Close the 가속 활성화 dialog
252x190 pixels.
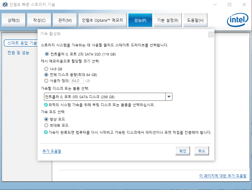(x=211, y=34)
